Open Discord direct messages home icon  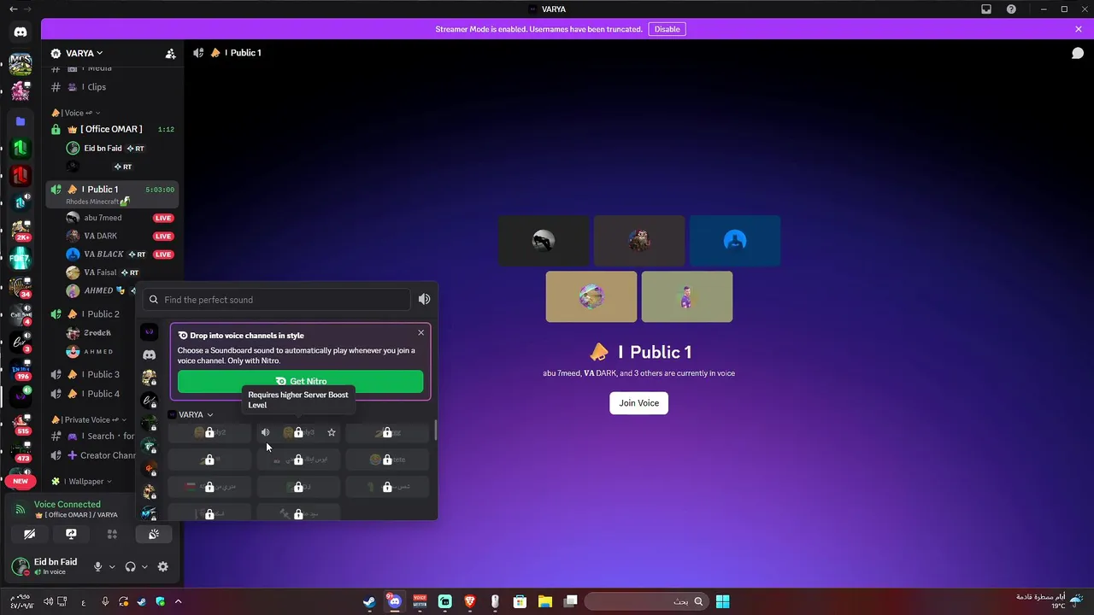(x=21, y=32)
